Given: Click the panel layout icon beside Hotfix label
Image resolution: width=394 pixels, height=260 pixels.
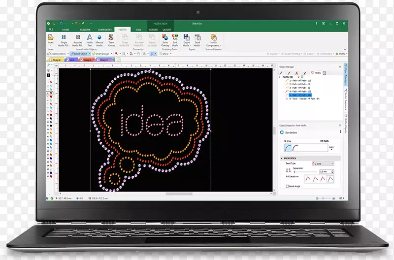Looking at the screenshot, I should (x=325, y=73).
